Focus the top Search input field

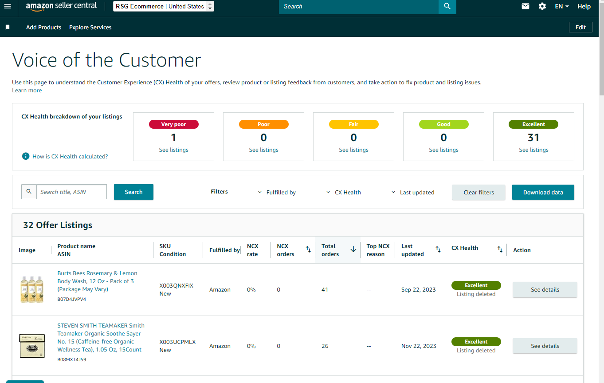[x=359, y=6]
